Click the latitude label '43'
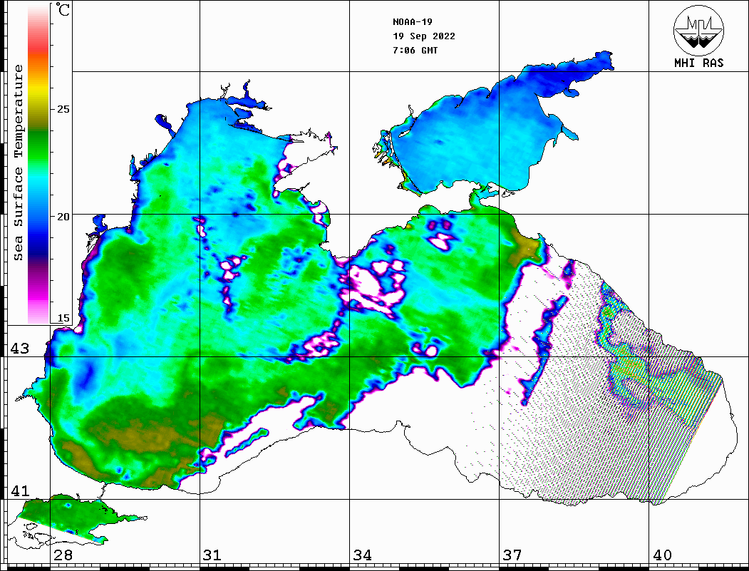The height and width of the screenshot is (571, 749). click(x=20, y=349)
